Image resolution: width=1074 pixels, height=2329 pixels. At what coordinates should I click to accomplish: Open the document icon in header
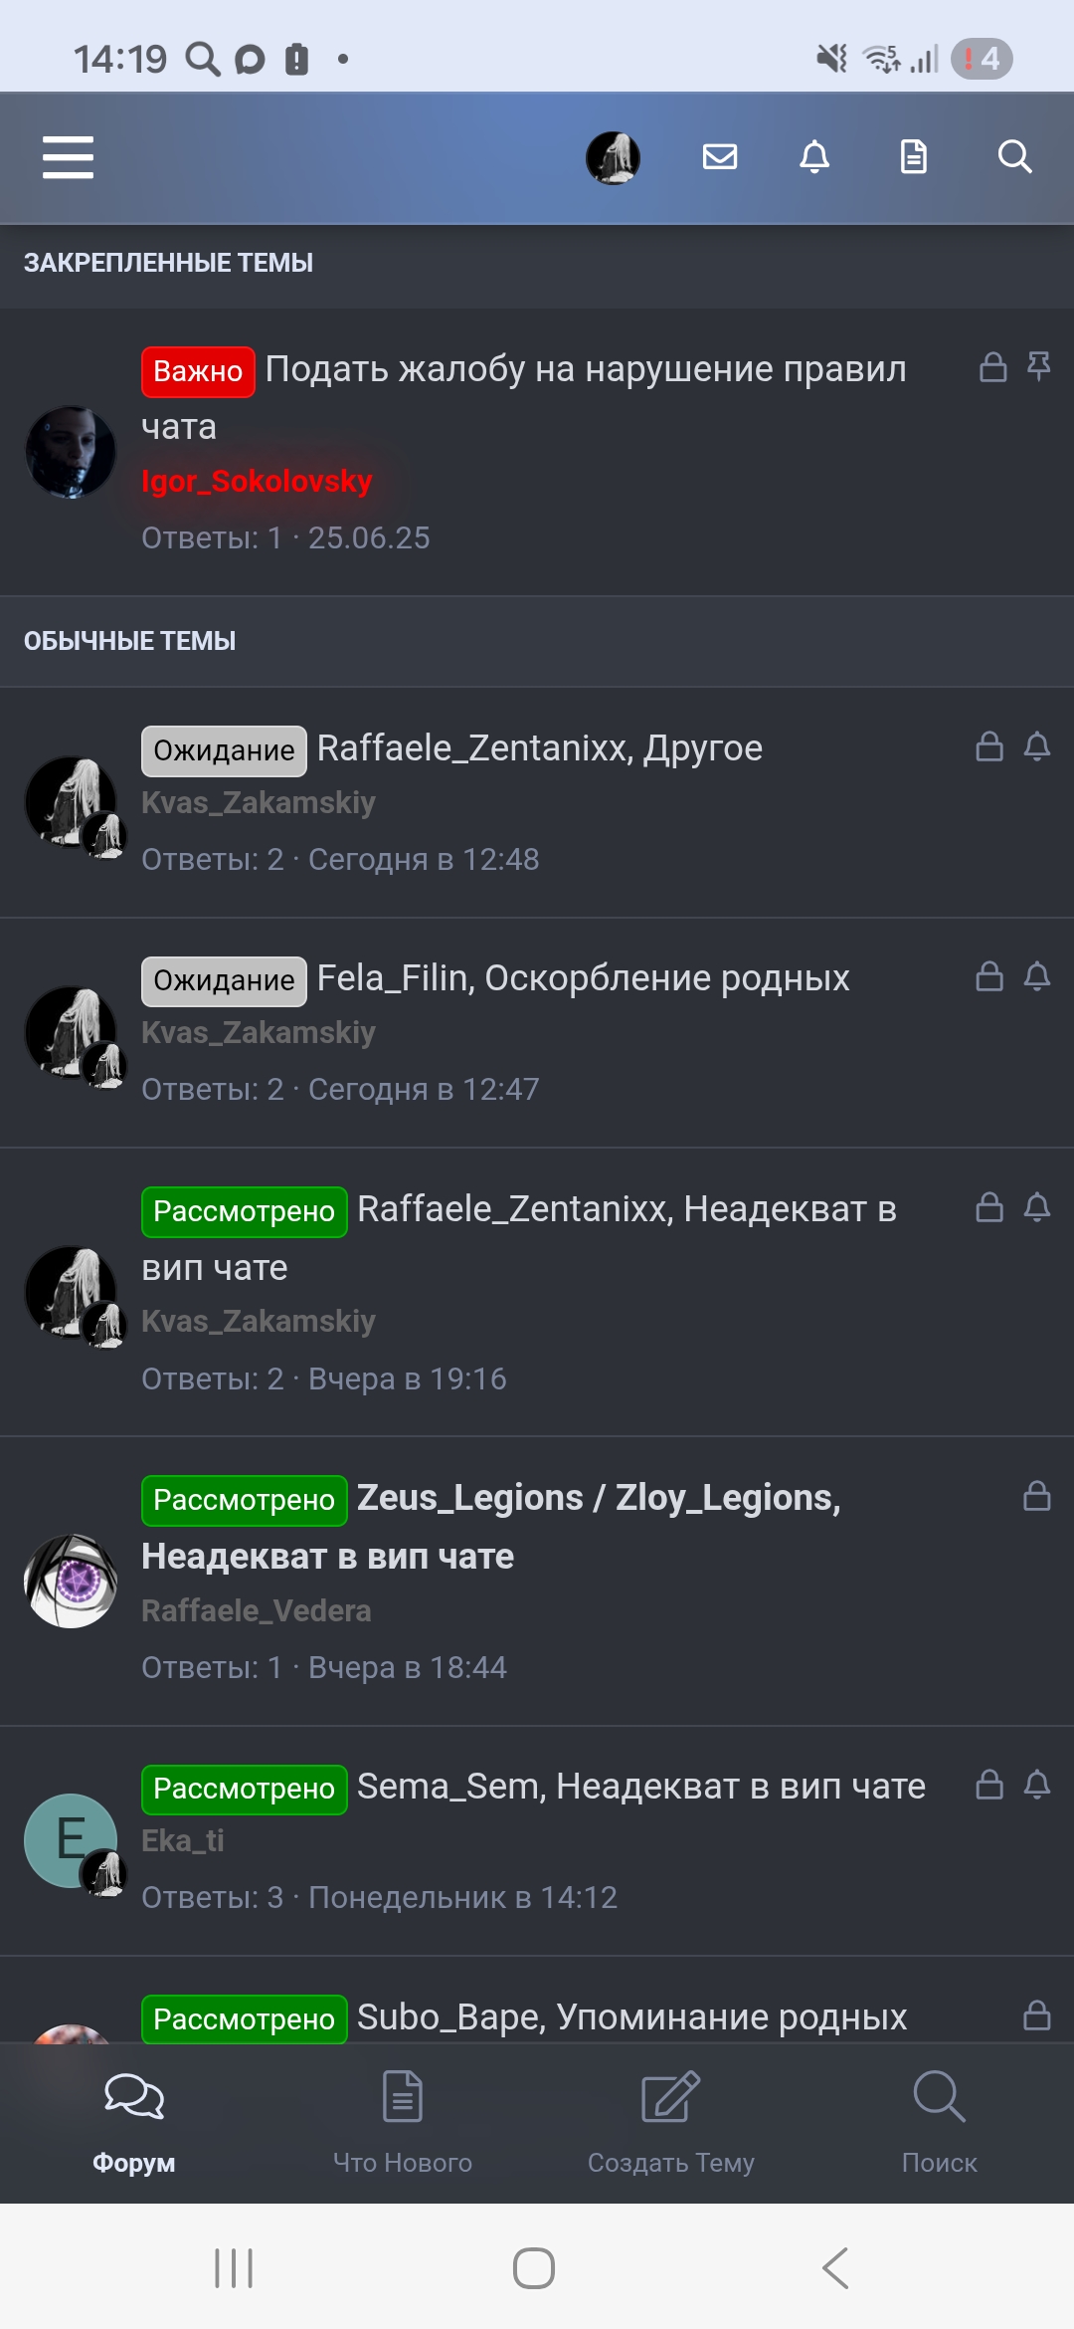tap(913, 156)
